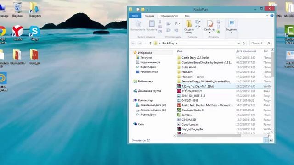Click the Delete X icon
The width and height of the screenshot is (294, 165).
pyautogui.click(x=177, y=23)
